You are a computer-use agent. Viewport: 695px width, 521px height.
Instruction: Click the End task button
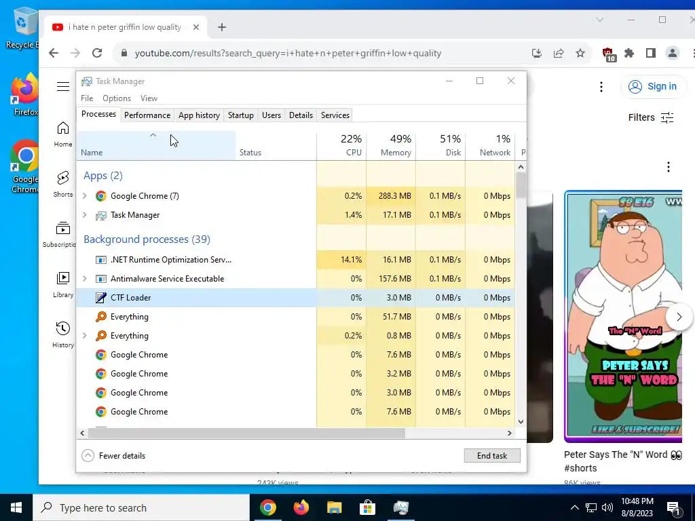coord(492,455)
